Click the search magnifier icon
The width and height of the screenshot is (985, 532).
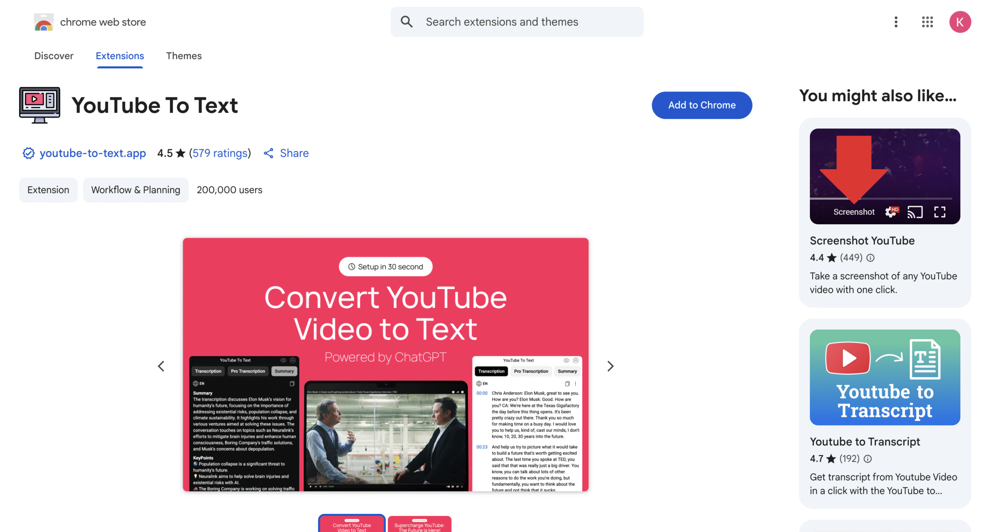pos(406,22)
